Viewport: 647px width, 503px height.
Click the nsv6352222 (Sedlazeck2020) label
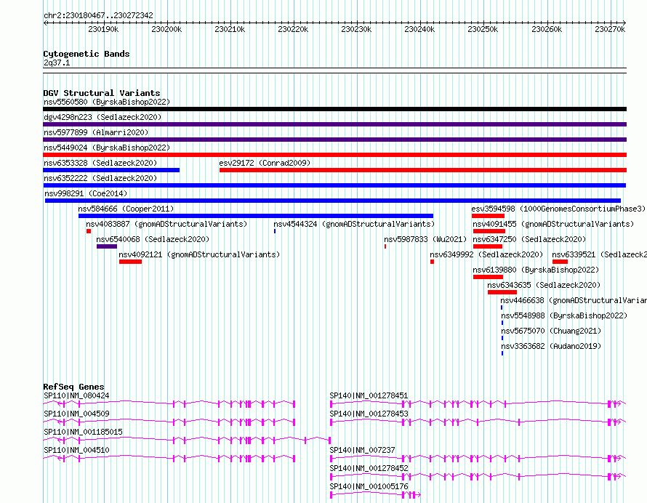pos(100,178)
